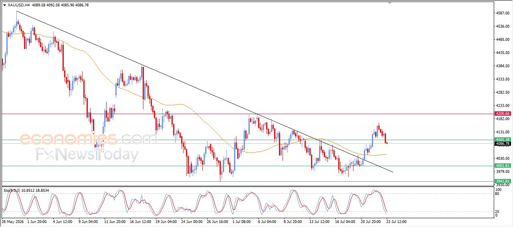
Task: Click the 1 Jul 08:00 time axis label
Action: click(x=241, y=221)
